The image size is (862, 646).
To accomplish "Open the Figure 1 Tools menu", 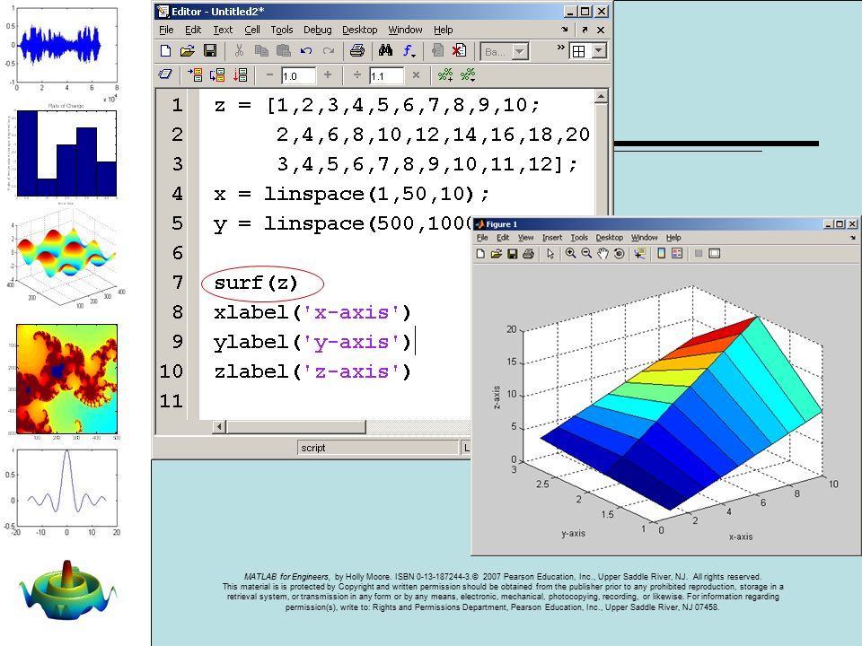I will pyautogui.click(x=579, y=237).
